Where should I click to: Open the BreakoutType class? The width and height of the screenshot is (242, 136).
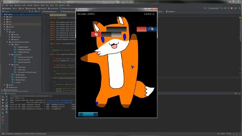coord(20,80)
